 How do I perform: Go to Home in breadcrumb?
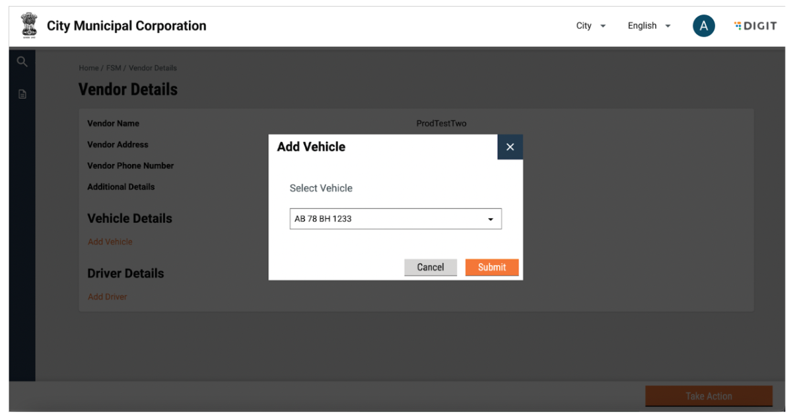88,68
